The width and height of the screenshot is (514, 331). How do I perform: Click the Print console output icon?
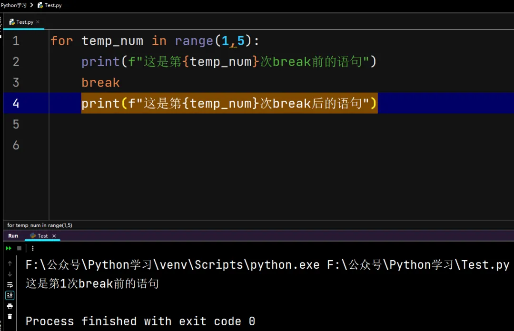tap(10, 306)
